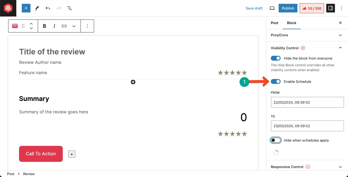Turn on Hide when schedules apply
The image size is (348, 177).
(275, 140)
